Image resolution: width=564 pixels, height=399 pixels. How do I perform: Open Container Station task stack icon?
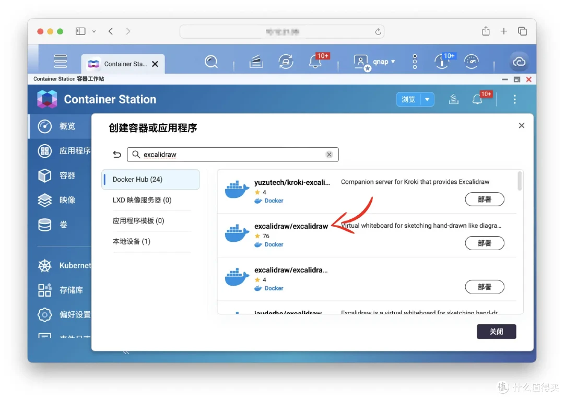point(454,99)
